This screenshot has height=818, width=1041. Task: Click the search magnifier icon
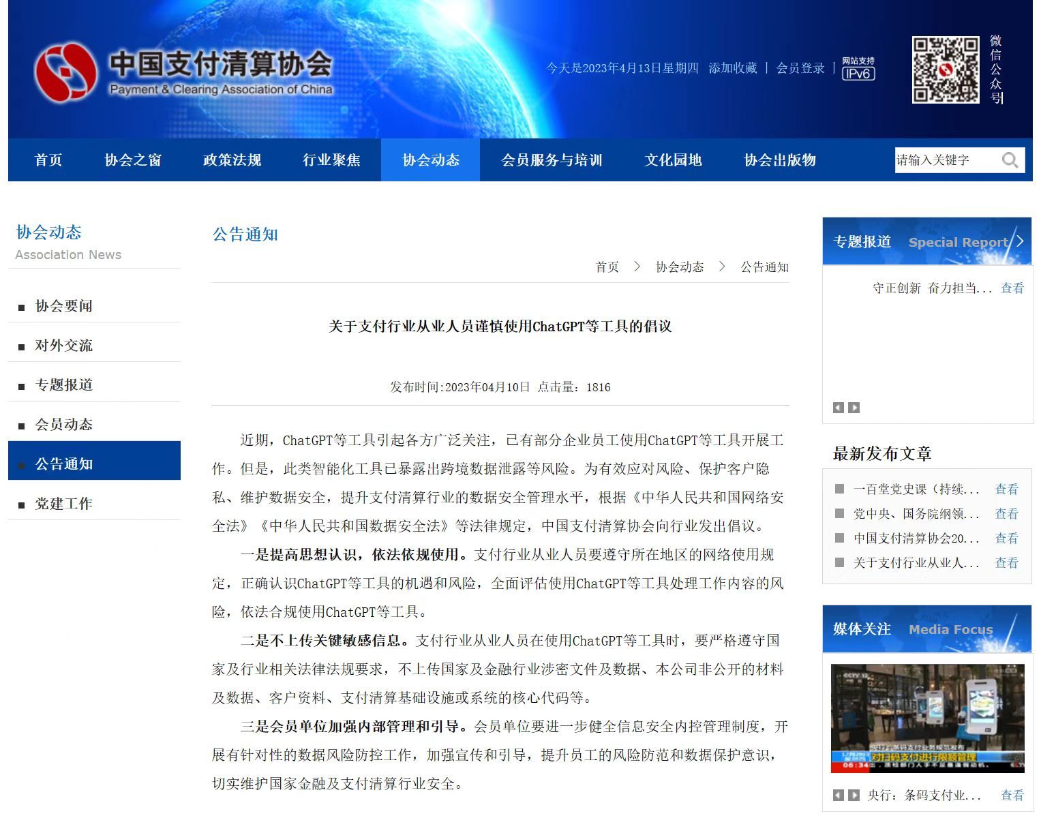[x=1010, y=160]
